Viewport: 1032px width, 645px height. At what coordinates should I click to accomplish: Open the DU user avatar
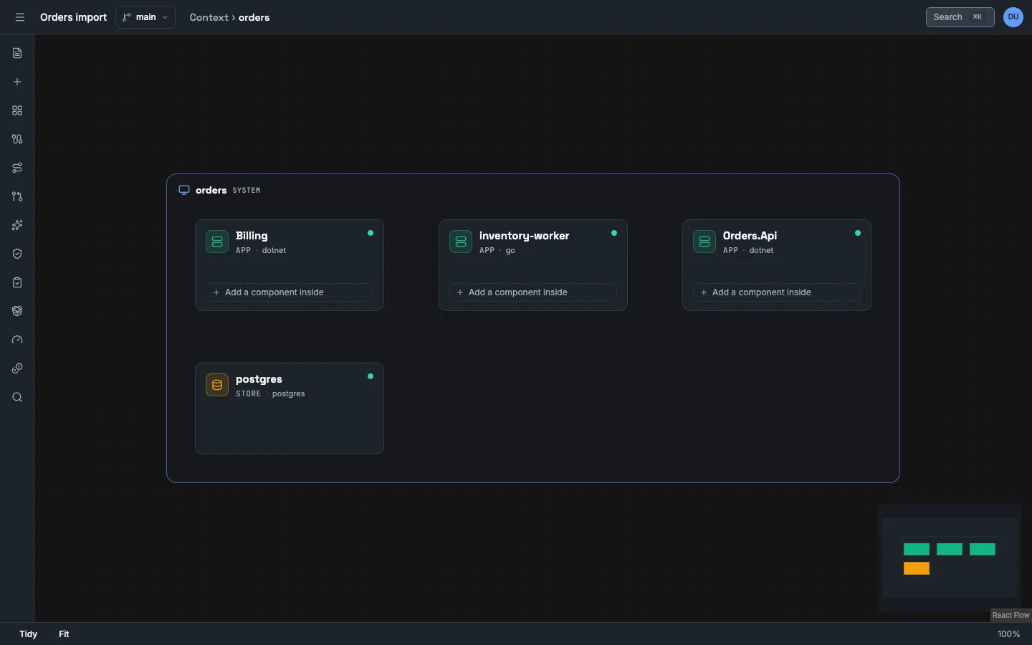[1013, 17]
